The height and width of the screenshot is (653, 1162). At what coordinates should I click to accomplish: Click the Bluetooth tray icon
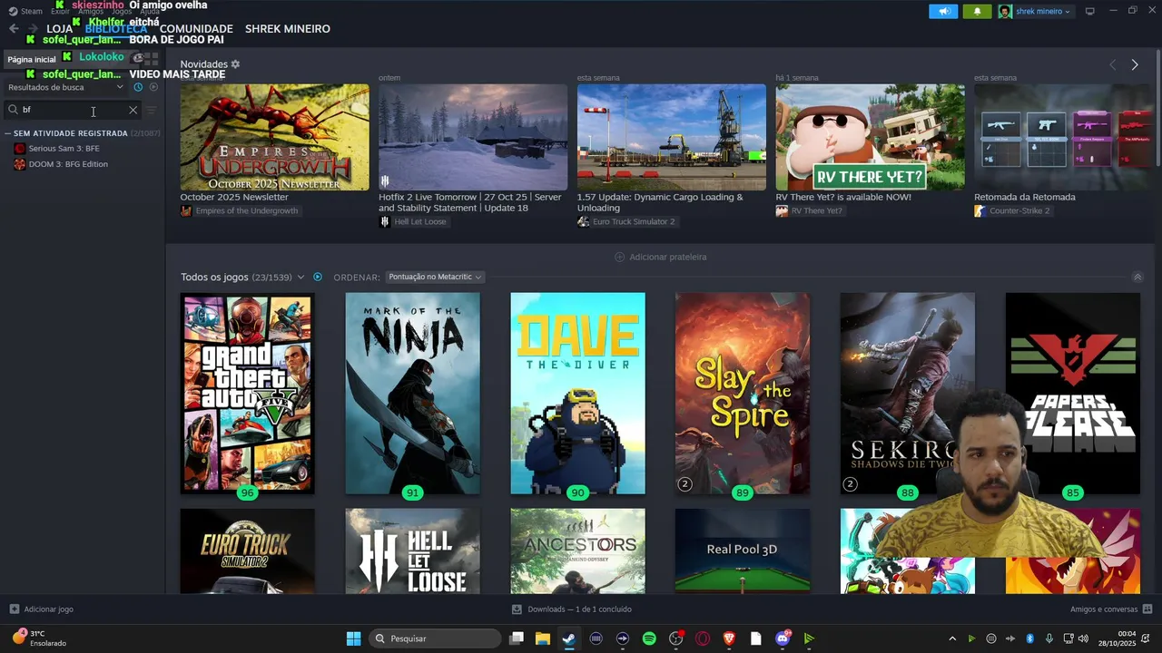pyautogui.click(x=1029, y=638)
